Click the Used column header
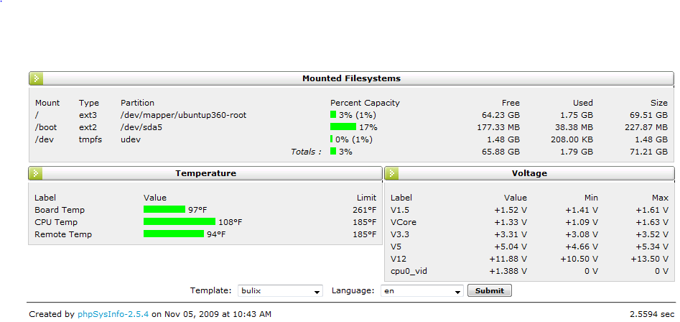 pyautogui.click(x=582, y=103)
